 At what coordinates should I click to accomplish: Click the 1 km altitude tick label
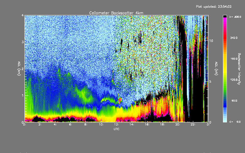(x=23, y=95)
